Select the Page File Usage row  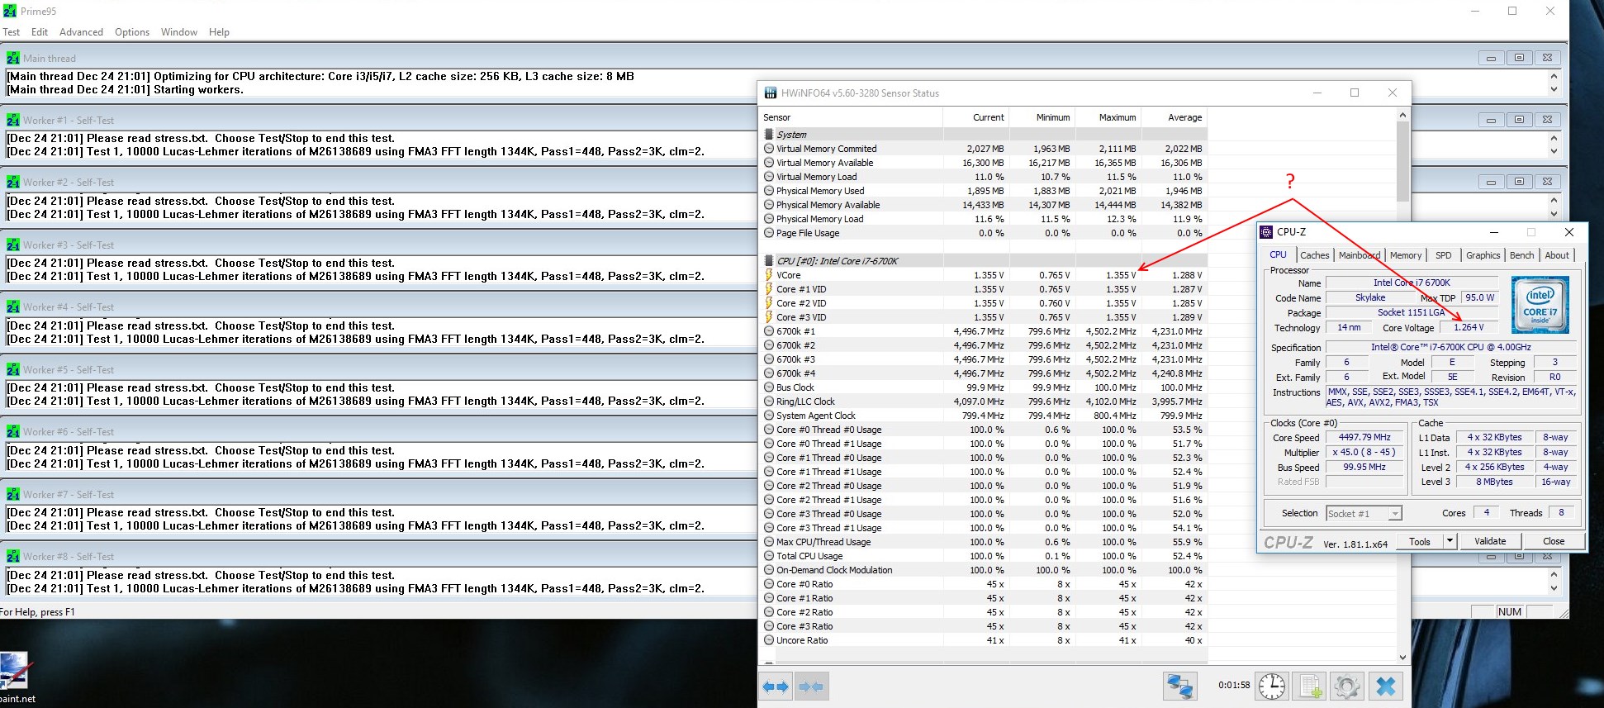(x=983, y=233)
